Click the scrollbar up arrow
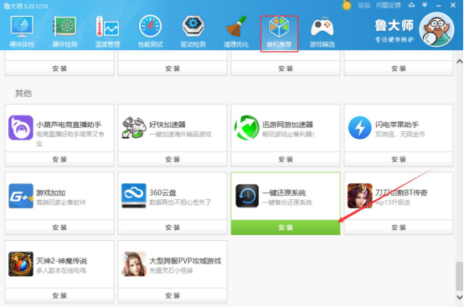The image size is (464, 307). click(459, 61)
